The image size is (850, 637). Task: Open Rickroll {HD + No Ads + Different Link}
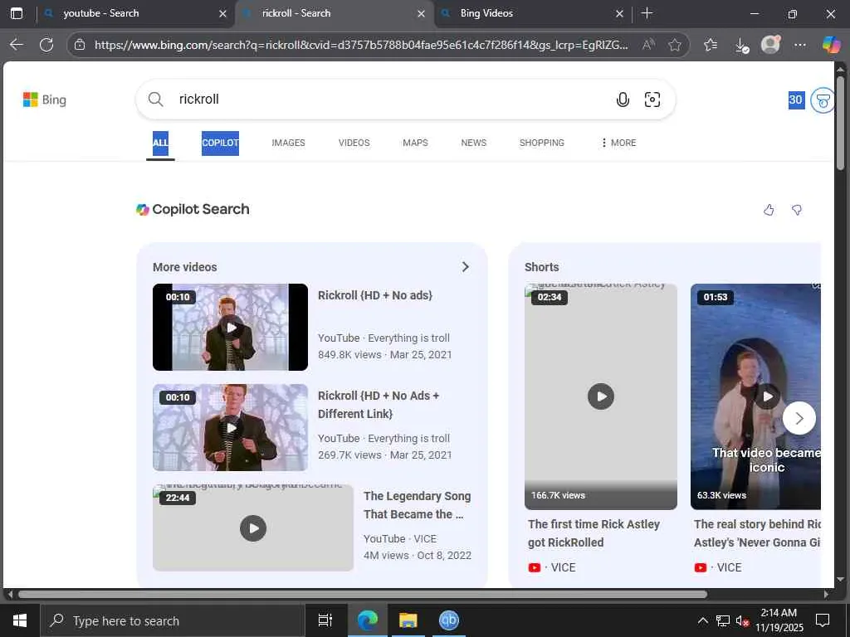point(379,405)
